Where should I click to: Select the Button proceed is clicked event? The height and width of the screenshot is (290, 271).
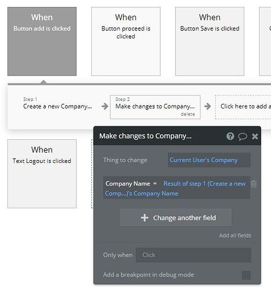click(x=126, y=41)
